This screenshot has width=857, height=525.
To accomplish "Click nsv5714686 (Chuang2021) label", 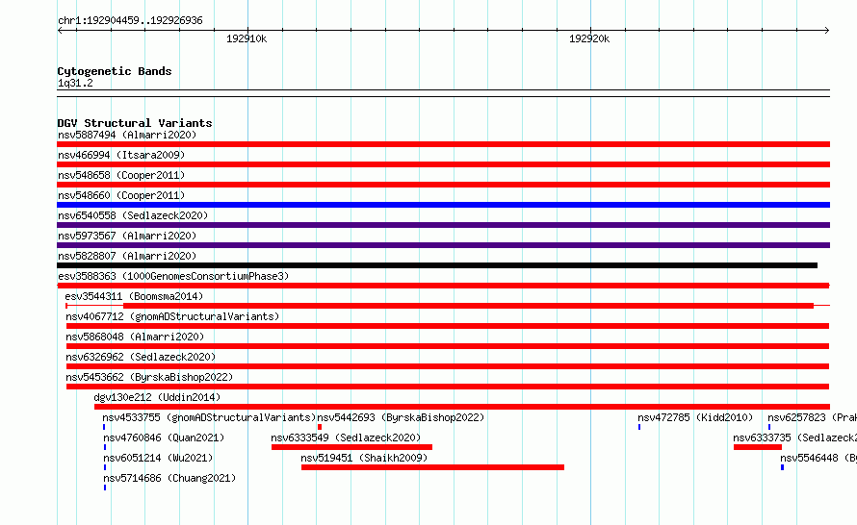I will coord(169,478).
